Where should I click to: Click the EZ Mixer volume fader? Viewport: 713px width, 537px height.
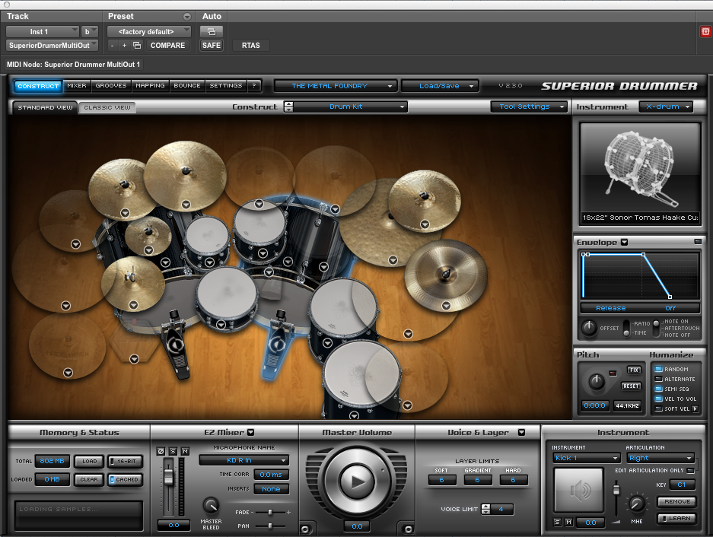point(169,476)
